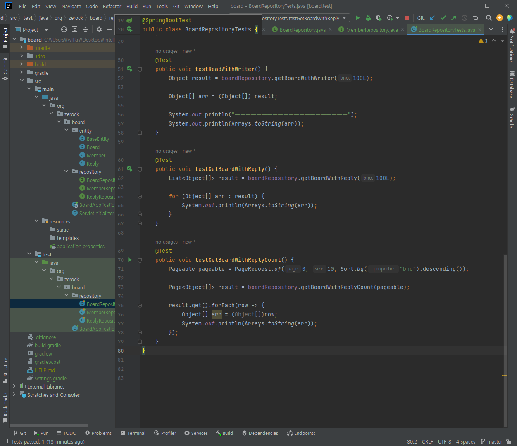Click the Dependencies tool window button

pyautogui.click(x=260, y=433)
